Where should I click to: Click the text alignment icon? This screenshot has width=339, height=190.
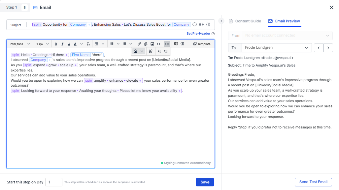pos(97,44)
